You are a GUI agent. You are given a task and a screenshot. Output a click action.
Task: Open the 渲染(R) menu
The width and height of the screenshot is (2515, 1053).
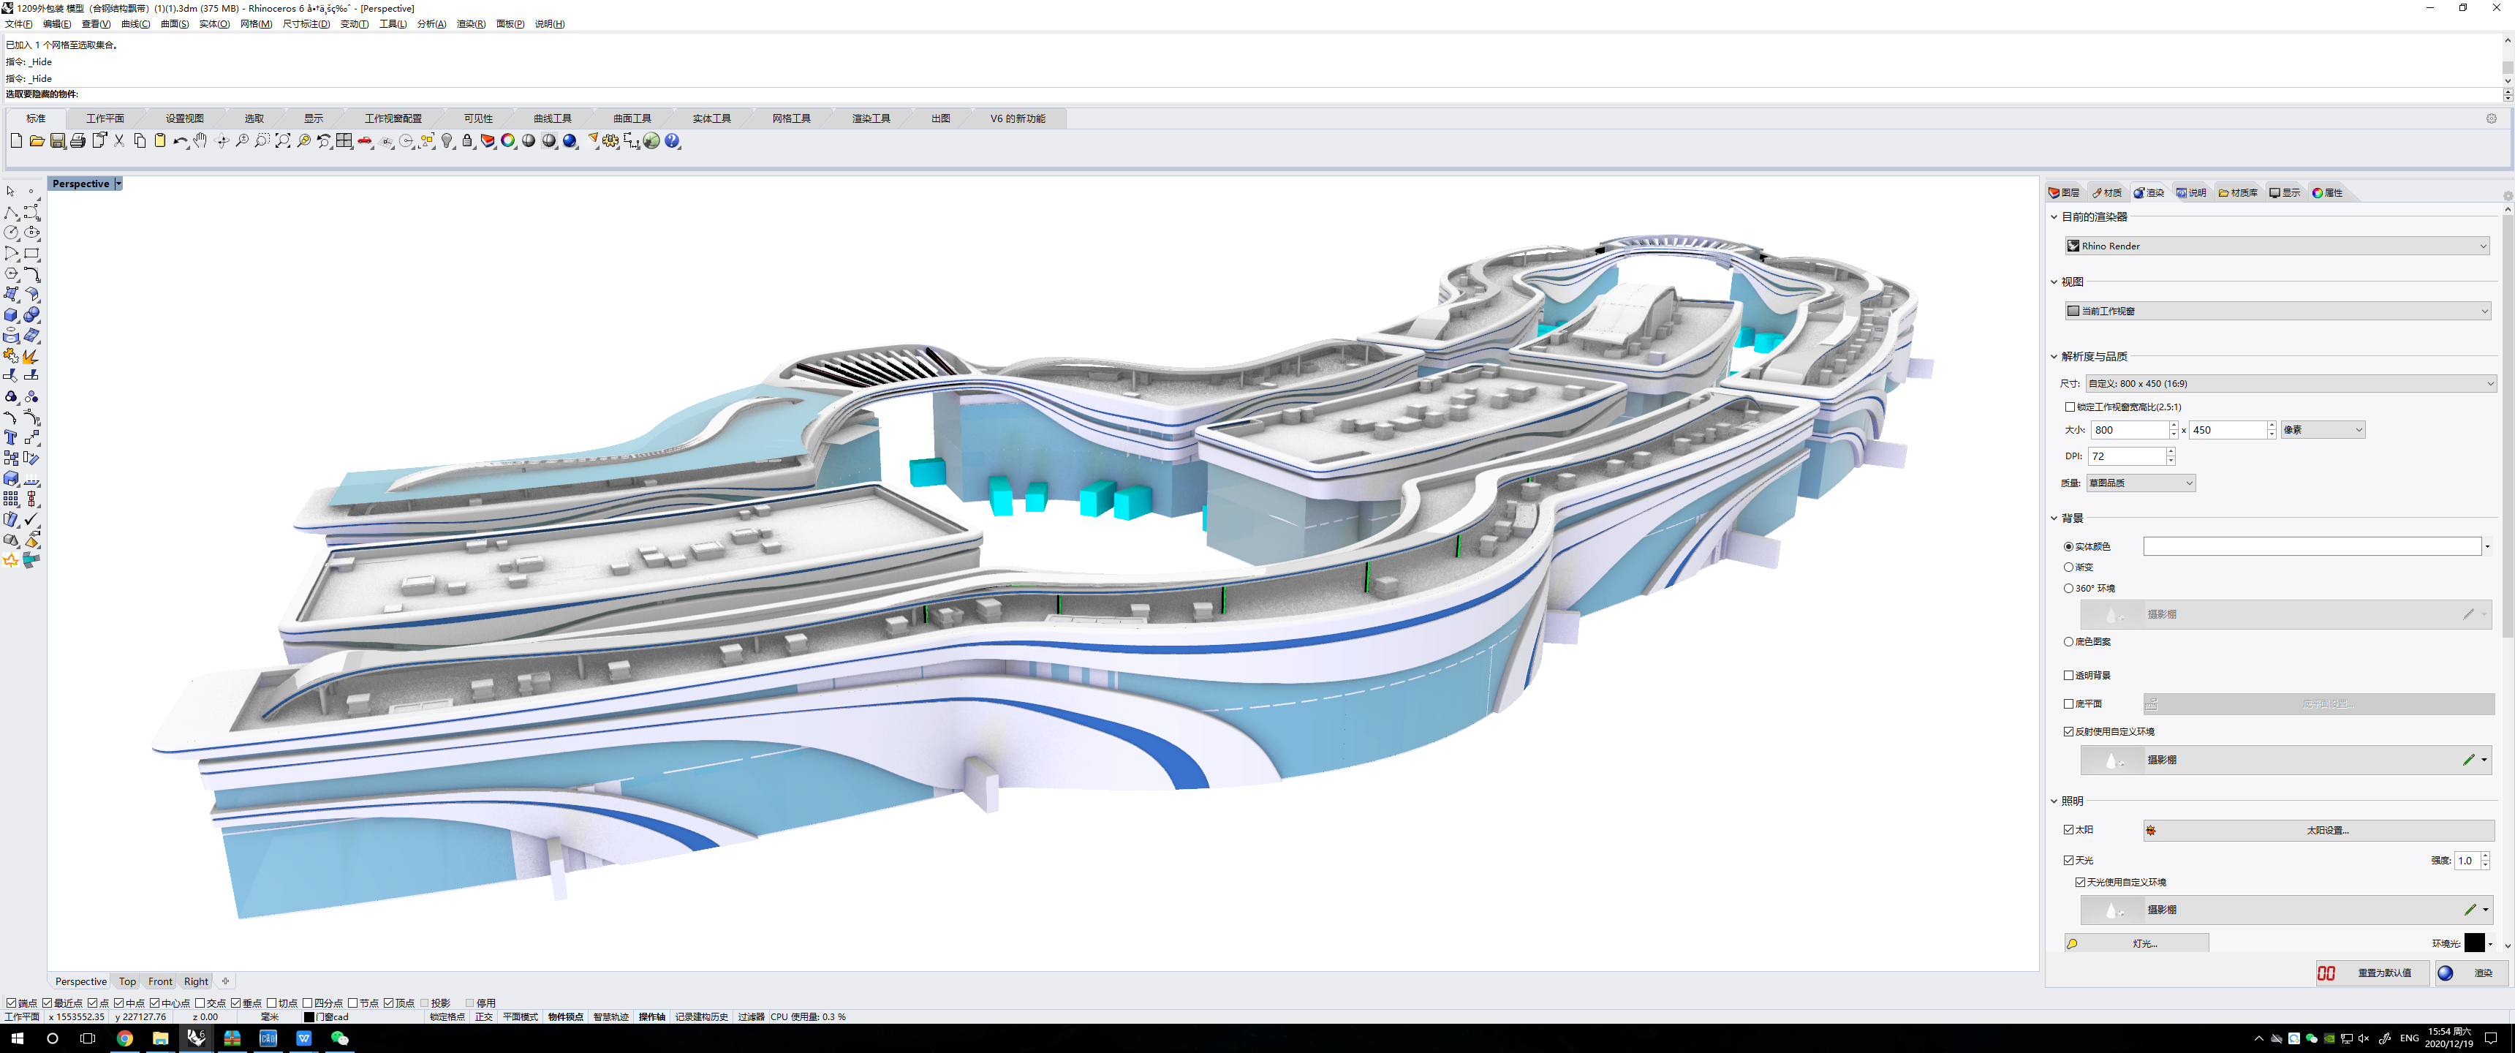click(469, 23)
